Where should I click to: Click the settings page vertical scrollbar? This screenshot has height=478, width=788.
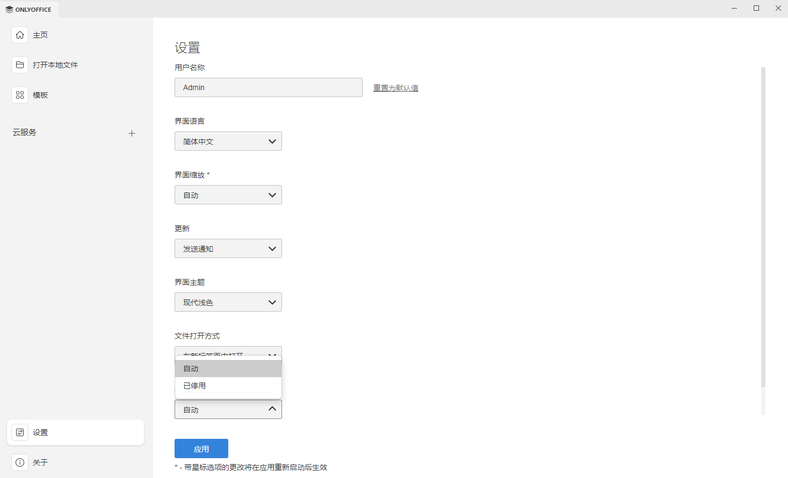coord(763,227)
